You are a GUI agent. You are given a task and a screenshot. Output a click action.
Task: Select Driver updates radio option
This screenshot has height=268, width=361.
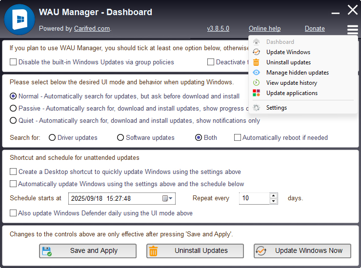click(x=52, y=138)
